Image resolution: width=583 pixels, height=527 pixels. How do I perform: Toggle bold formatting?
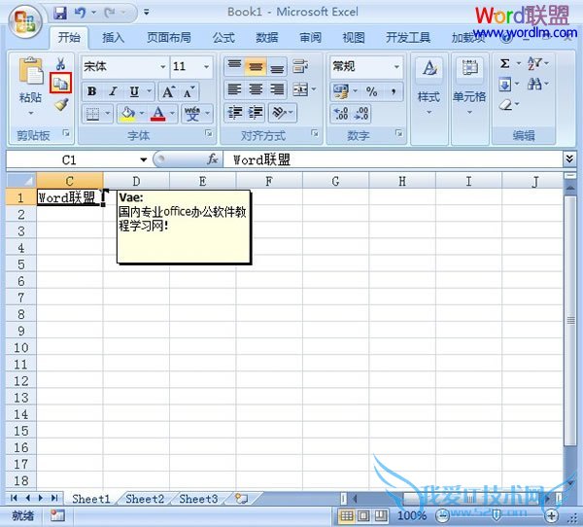coord(91,91)
